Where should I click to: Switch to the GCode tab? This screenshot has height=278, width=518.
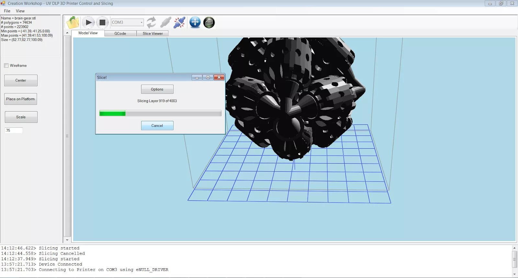(120, 33)
